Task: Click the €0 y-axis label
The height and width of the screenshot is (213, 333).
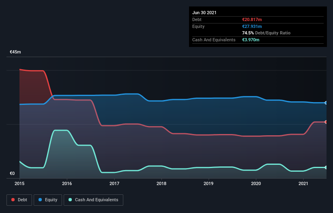Action: coord(12,173)
